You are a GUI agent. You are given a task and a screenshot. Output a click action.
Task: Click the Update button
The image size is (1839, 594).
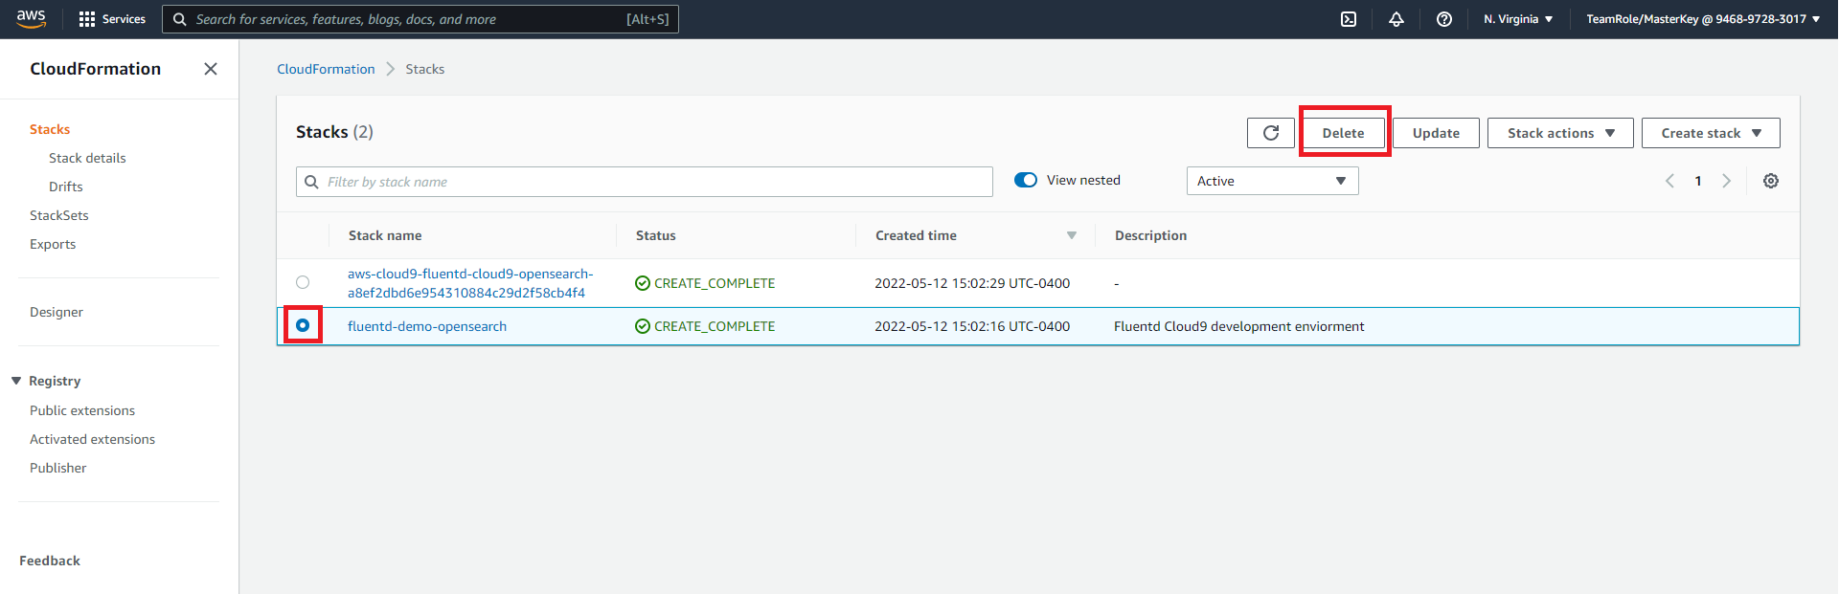1436,133
